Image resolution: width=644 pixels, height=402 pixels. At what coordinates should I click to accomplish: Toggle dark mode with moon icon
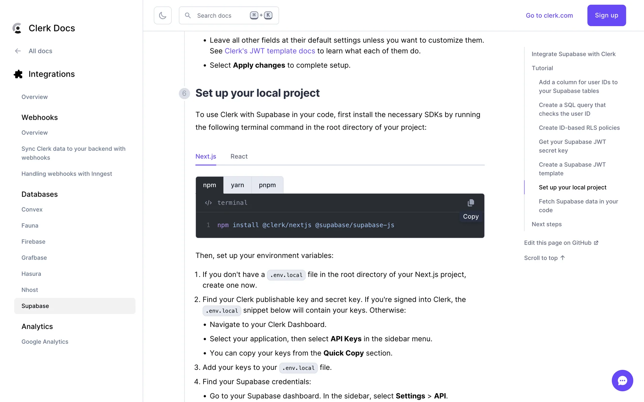click(163, 15)
